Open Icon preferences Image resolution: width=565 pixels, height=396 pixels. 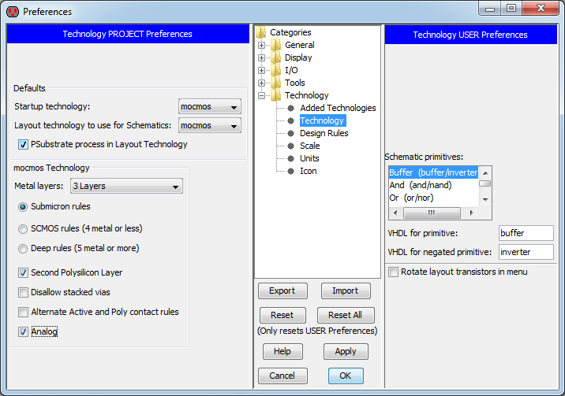pos(308,171)
